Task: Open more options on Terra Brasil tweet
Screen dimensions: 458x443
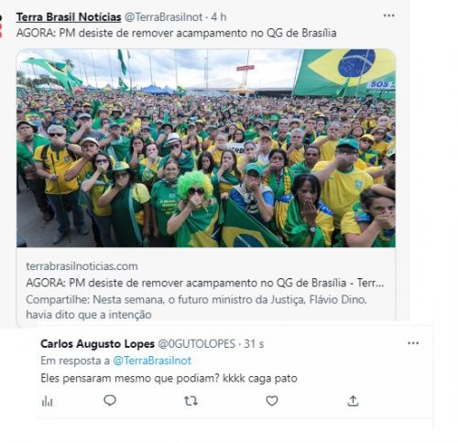Action: [388, 16]
